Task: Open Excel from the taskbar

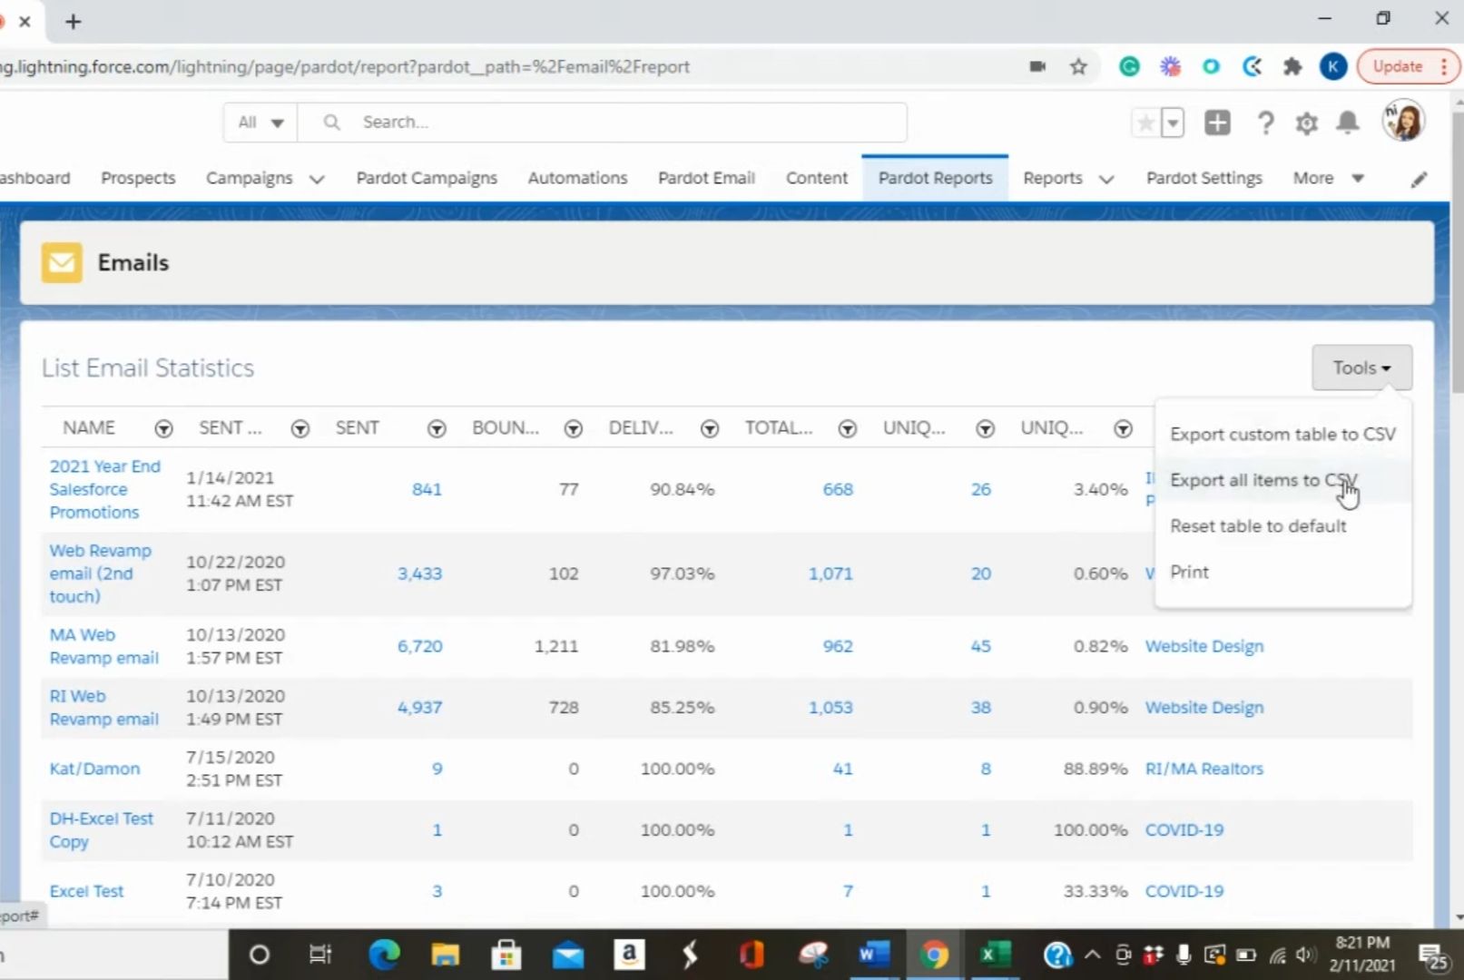Action: 994,955
